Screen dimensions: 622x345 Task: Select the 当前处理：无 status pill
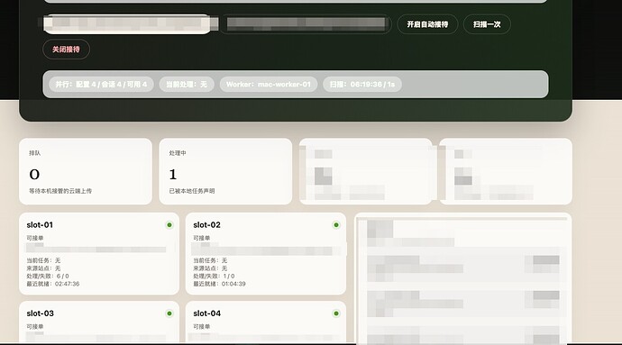click(187, 84)
